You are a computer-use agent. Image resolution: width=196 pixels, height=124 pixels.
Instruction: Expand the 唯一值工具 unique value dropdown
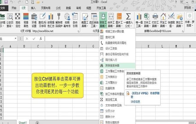click(x=139, y=20)
